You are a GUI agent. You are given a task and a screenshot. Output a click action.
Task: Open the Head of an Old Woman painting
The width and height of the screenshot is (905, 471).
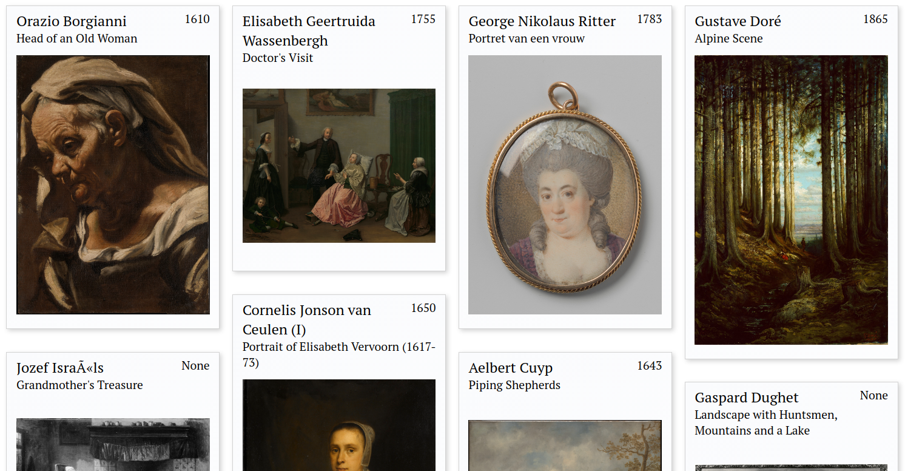tap(113, 185)
